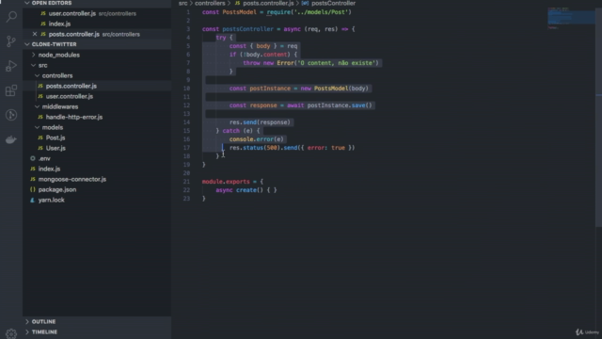
Task: Open the .env file
Action: click(x=97, y=158)
